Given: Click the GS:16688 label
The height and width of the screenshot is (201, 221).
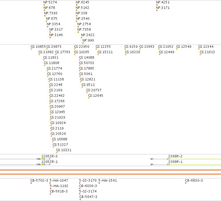Looking at the screenshot, I should tap(60, 139).
